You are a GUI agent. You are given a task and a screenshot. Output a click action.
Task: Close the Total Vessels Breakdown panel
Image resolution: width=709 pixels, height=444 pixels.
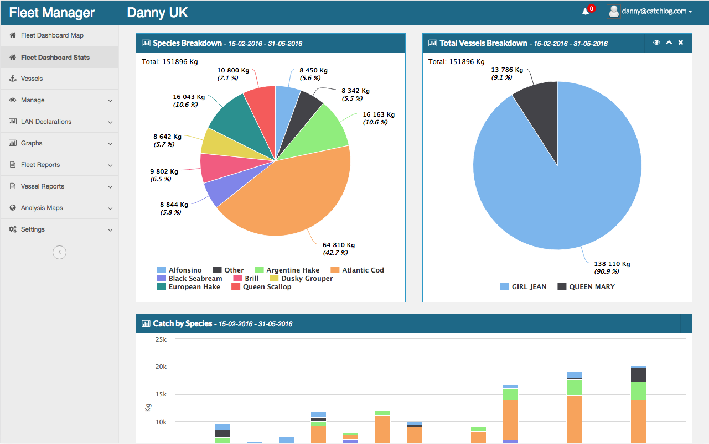[681, 43]
